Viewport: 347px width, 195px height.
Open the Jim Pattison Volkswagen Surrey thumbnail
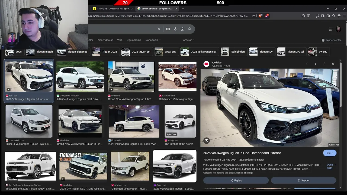pyautogui.click(x=30, y=166)
